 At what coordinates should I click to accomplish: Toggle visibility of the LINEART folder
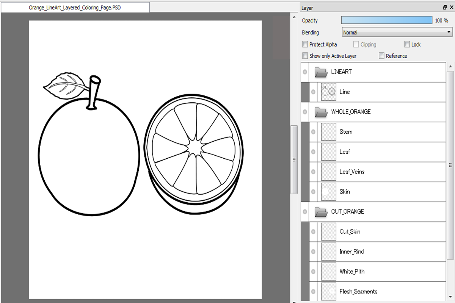coord(305,72)
